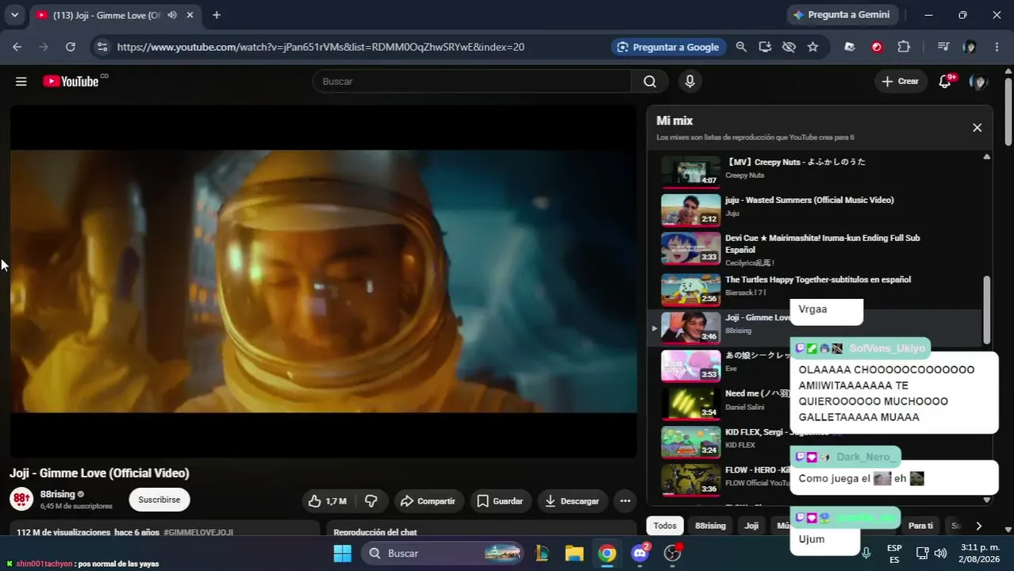Open the notifications bell showing 9+
This screenshot has width=1014, height=571.
click(x=945, y=81)
